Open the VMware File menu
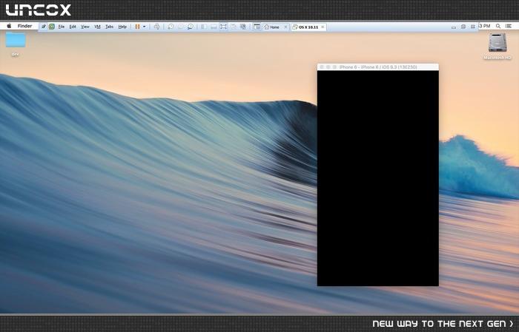The width and height of the screenshot is (519, 332). 62,27
